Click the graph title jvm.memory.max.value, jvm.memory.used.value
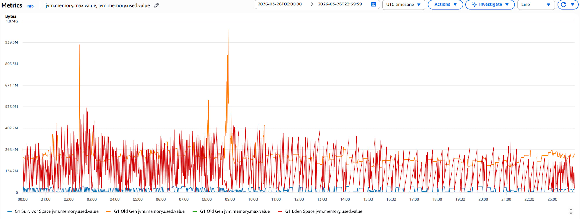The width and height of the screenshot is (580, 219). click(98, 5)
